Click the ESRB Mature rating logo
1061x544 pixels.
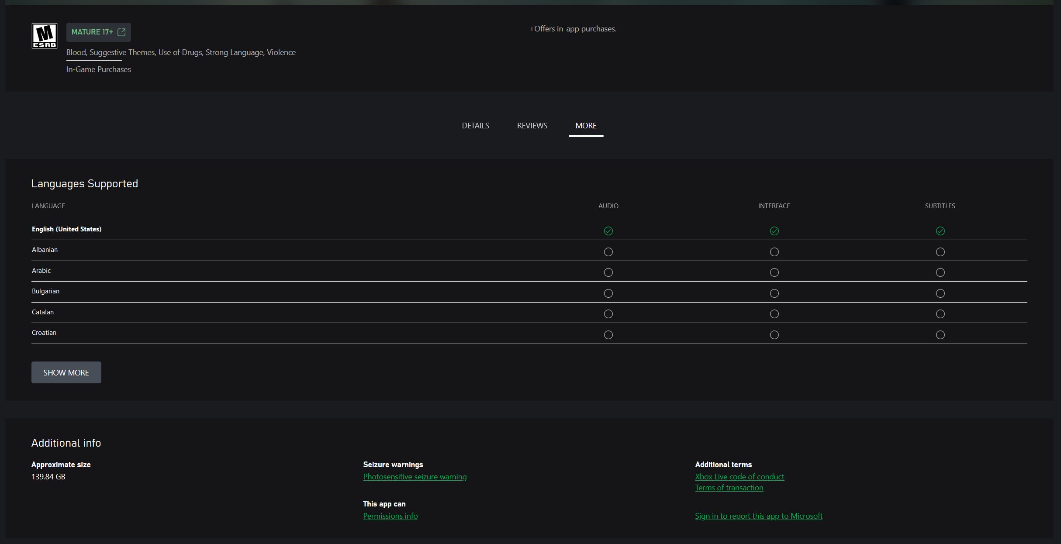point(44,36)
